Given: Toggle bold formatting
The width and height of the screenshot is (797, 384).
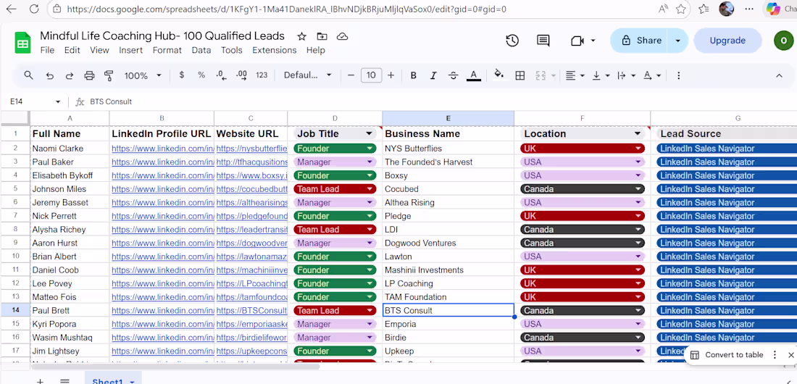Looking at the screenshot, I should pyautogui.click(x=413, y=75).
